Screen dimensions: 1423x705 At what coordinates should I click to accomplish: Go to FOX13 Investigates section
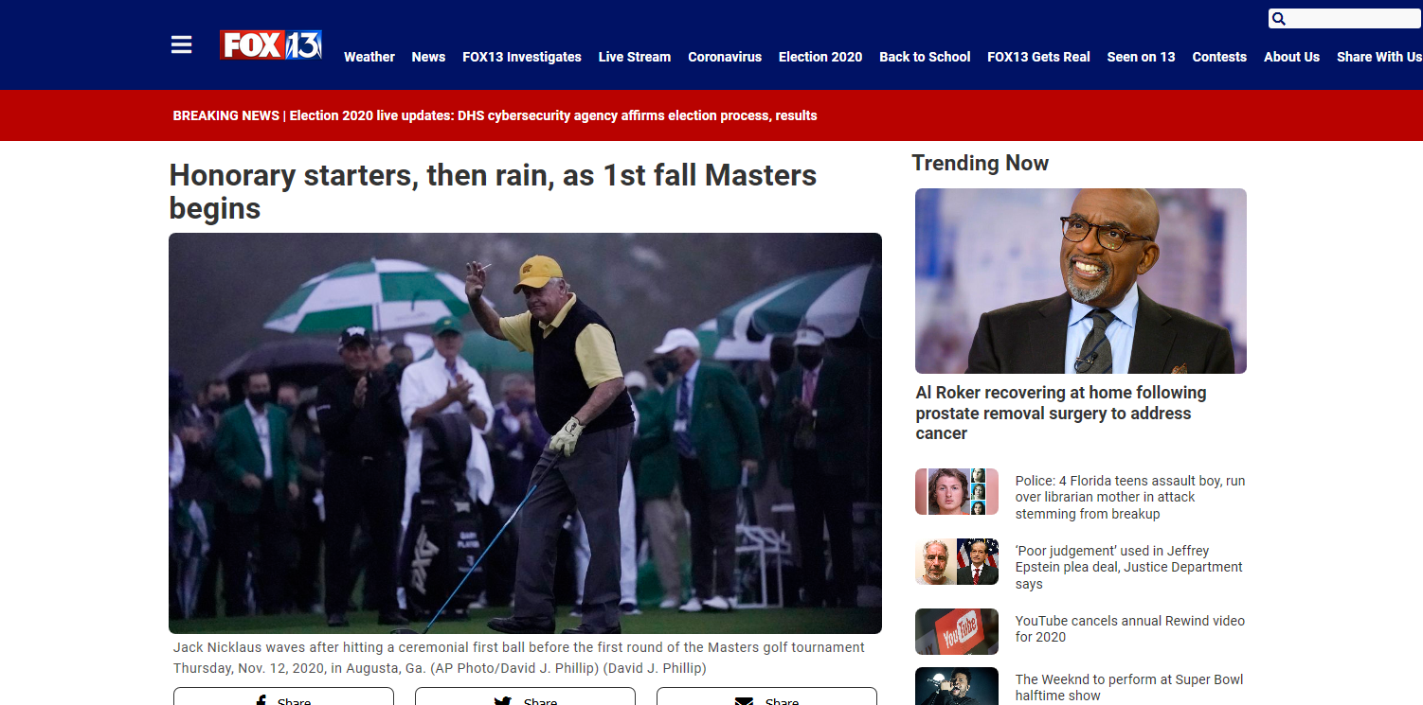pos(522,57)
